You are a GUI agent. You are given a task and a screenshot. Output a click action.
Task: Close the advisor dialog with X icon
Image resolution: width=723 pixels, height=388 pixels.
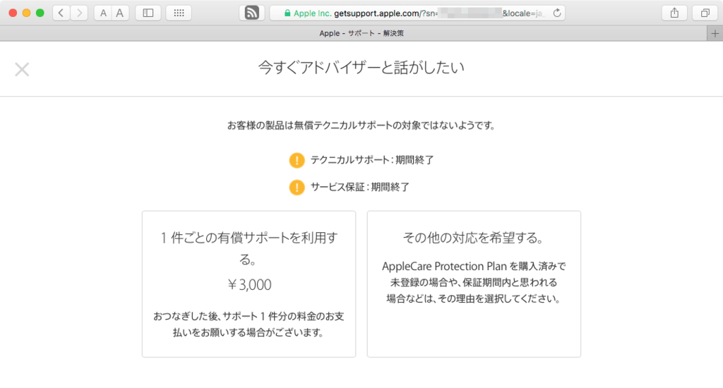[22, 70]
